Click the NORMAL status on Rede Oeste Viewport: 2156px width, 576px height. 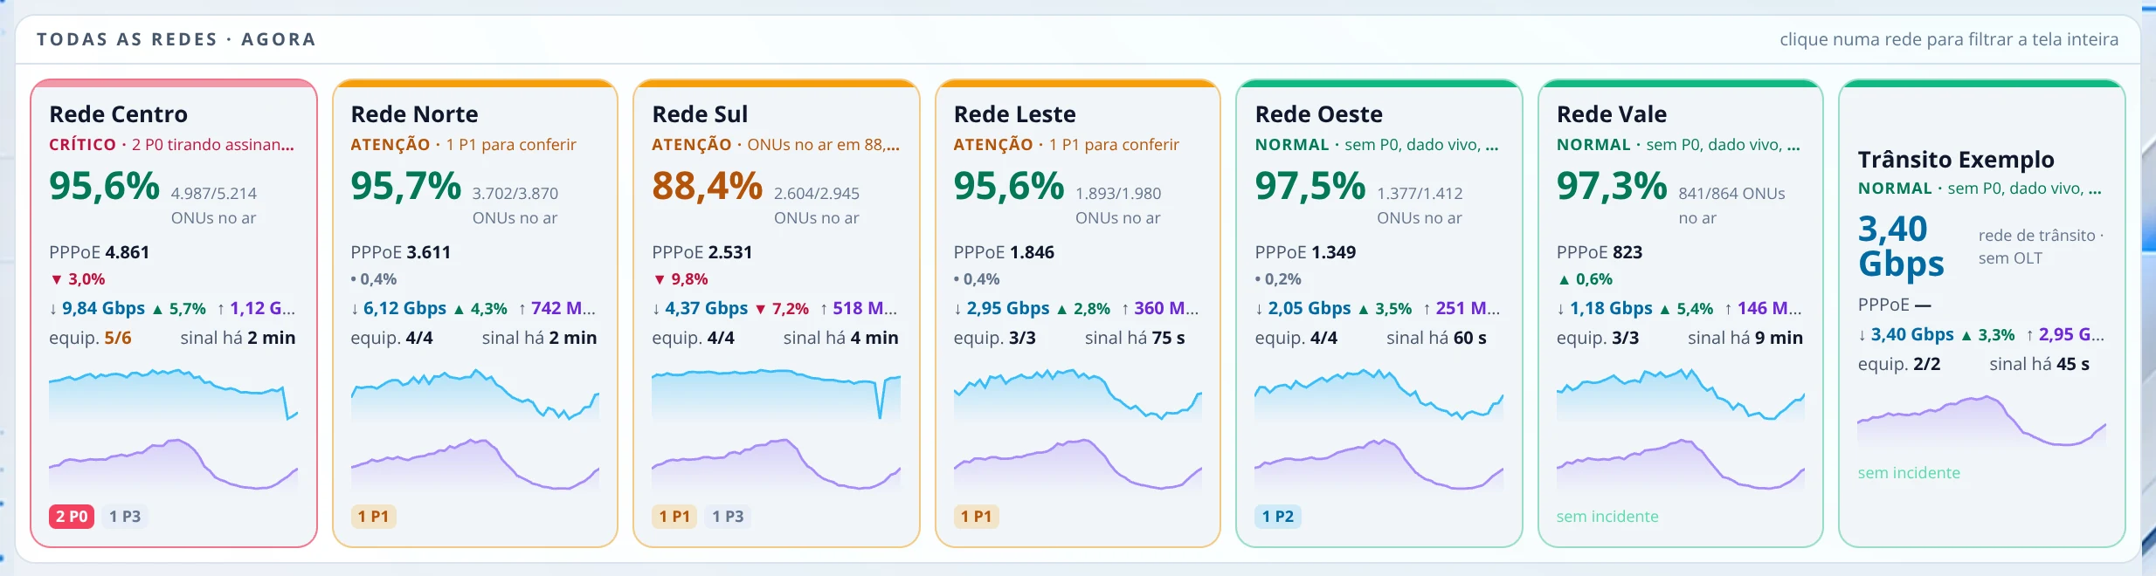(x=1292, y=145)
